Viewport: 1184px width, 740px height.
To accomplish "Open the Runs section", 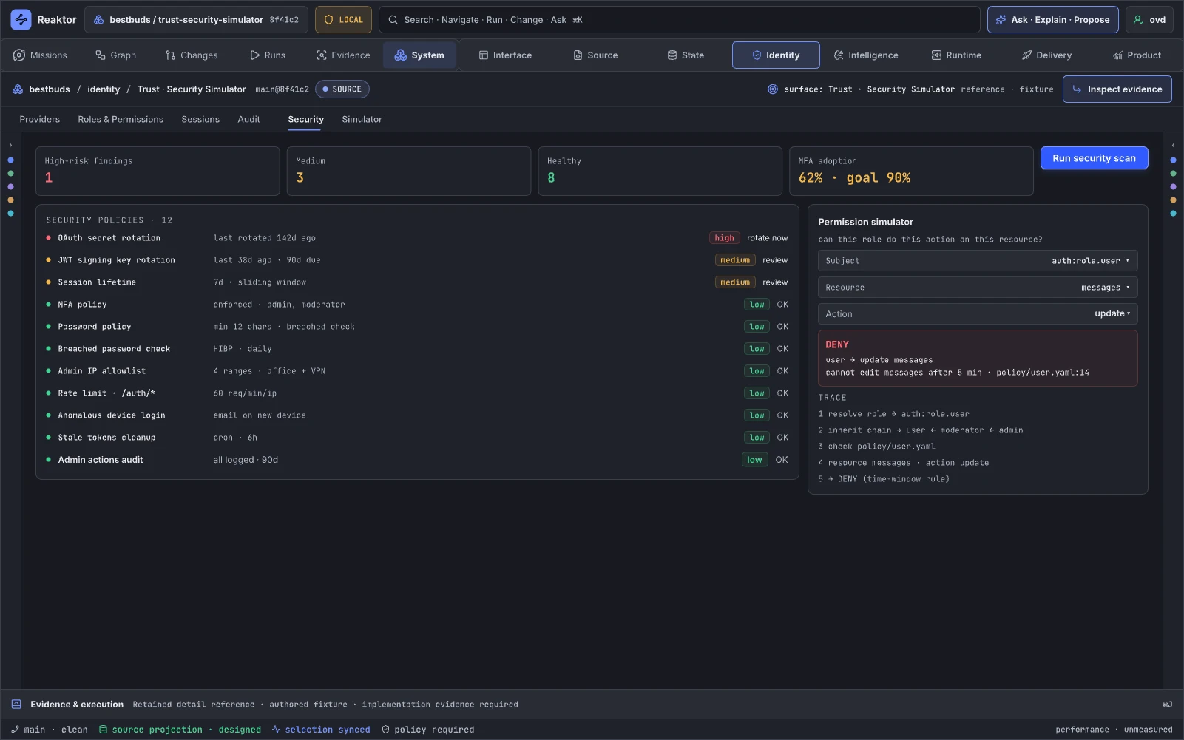I will (268, 55).
